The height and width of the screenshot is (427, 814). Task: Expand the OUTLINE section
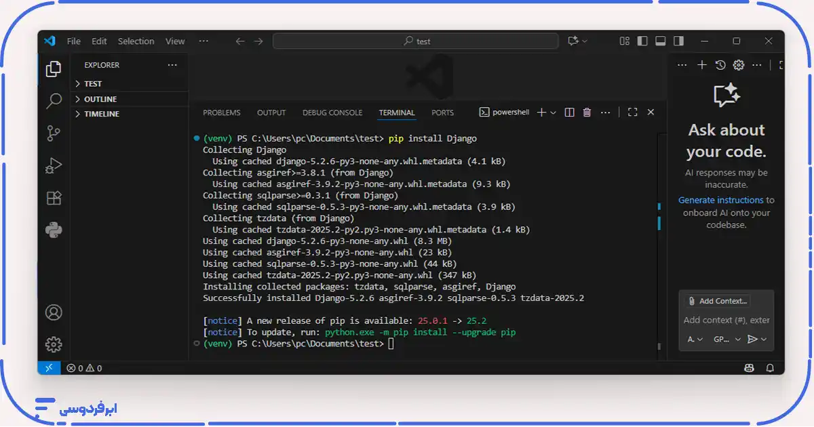(100, 99)
